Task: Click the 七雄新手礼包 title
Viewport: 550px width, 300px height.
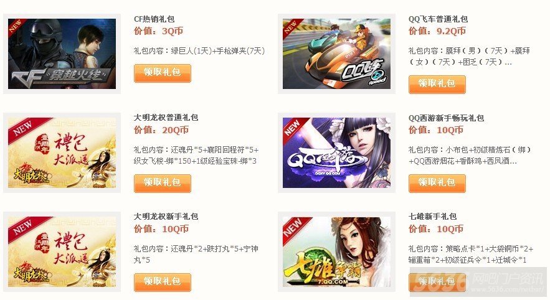Action: pos(432,216)
